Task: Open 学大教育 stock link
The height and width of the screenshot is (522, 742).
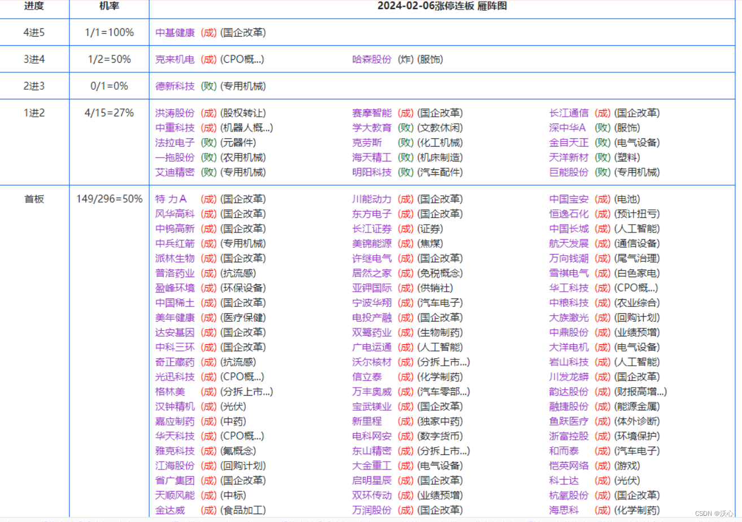Action: click(372, 128)
